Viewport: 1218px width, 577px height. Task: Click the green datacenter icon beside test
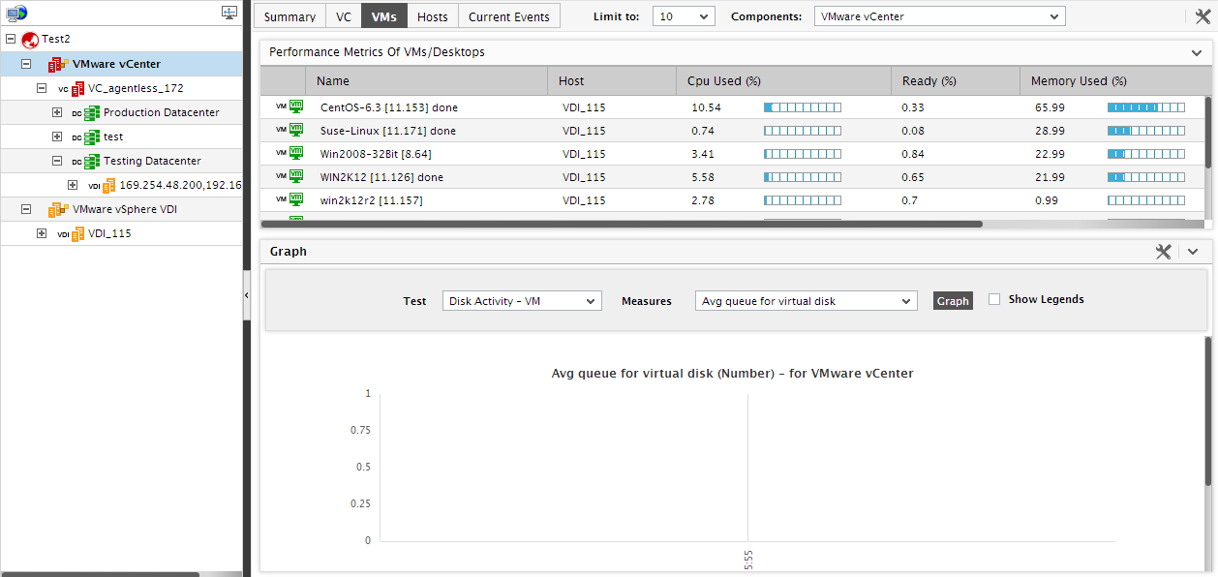coord(93,137)
